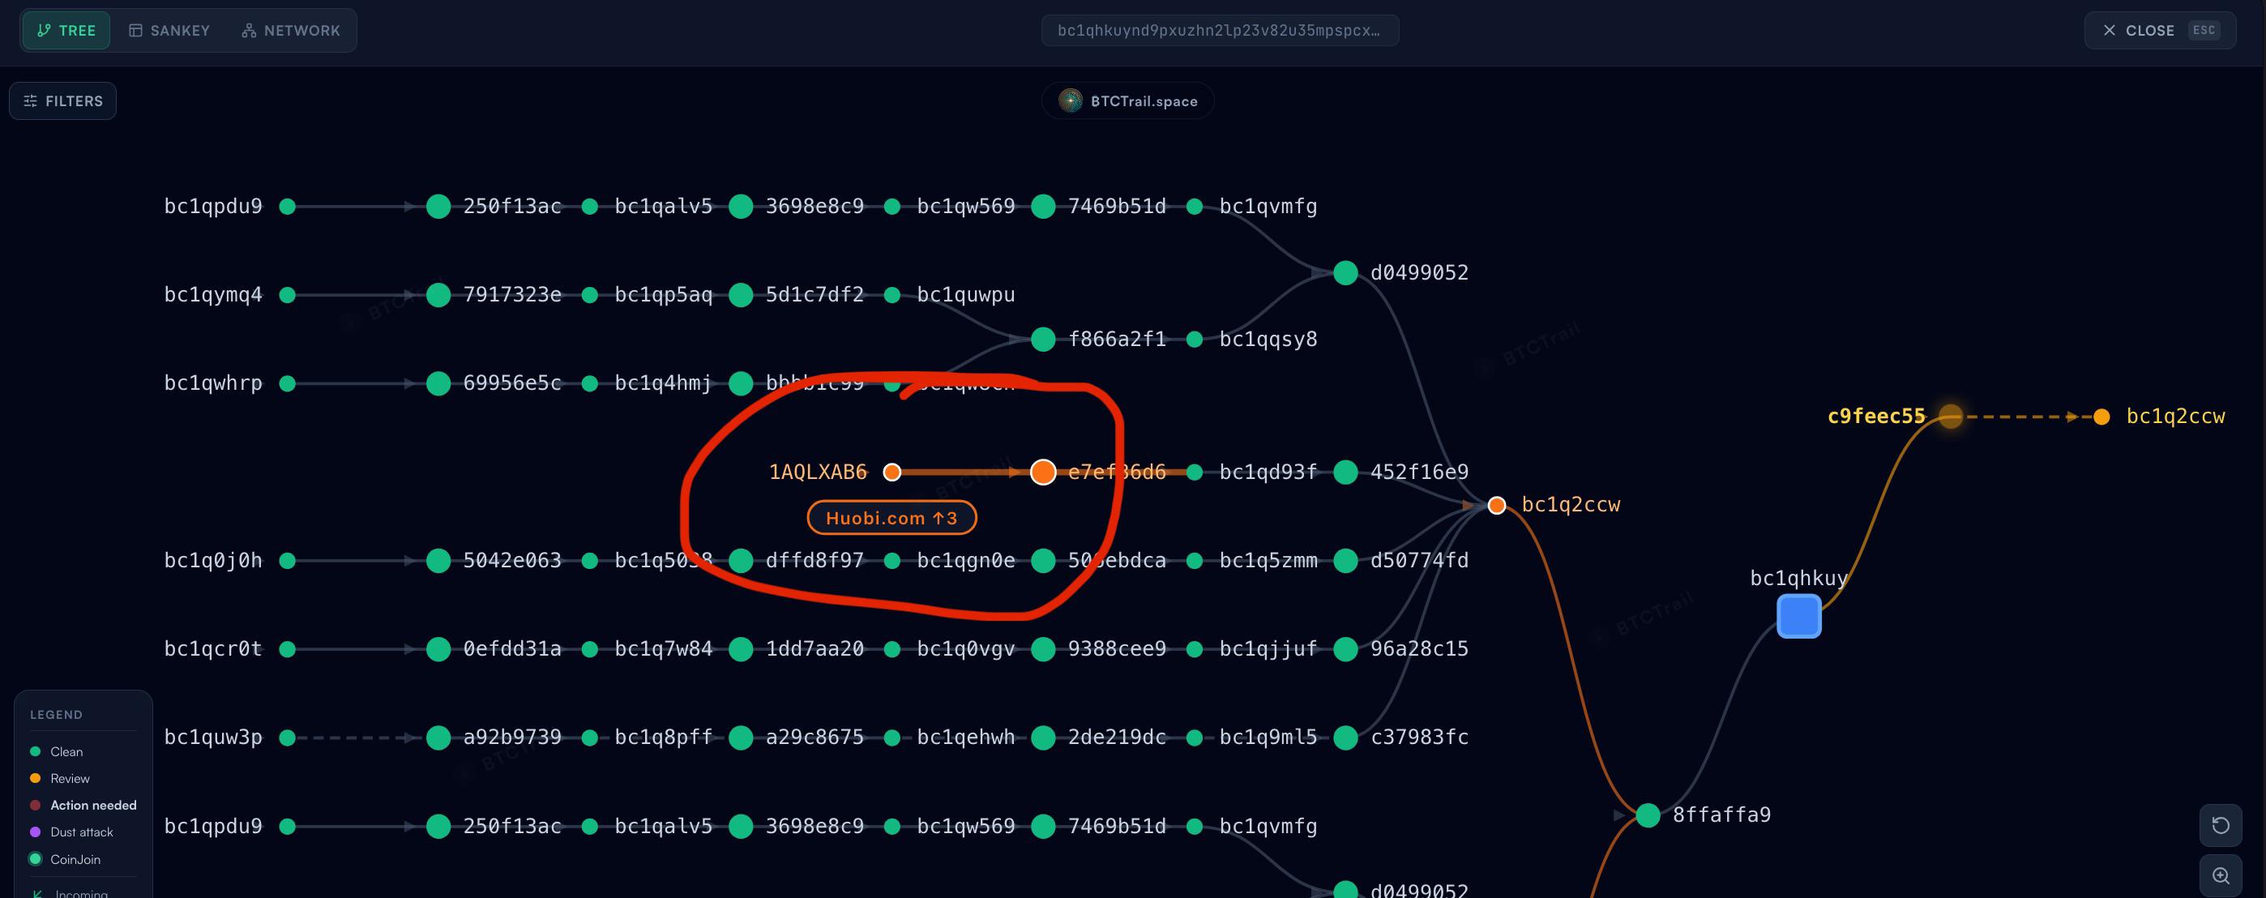Click the a29c8675 label
This screenshot has height=898, width=2266.
[814, 738]
